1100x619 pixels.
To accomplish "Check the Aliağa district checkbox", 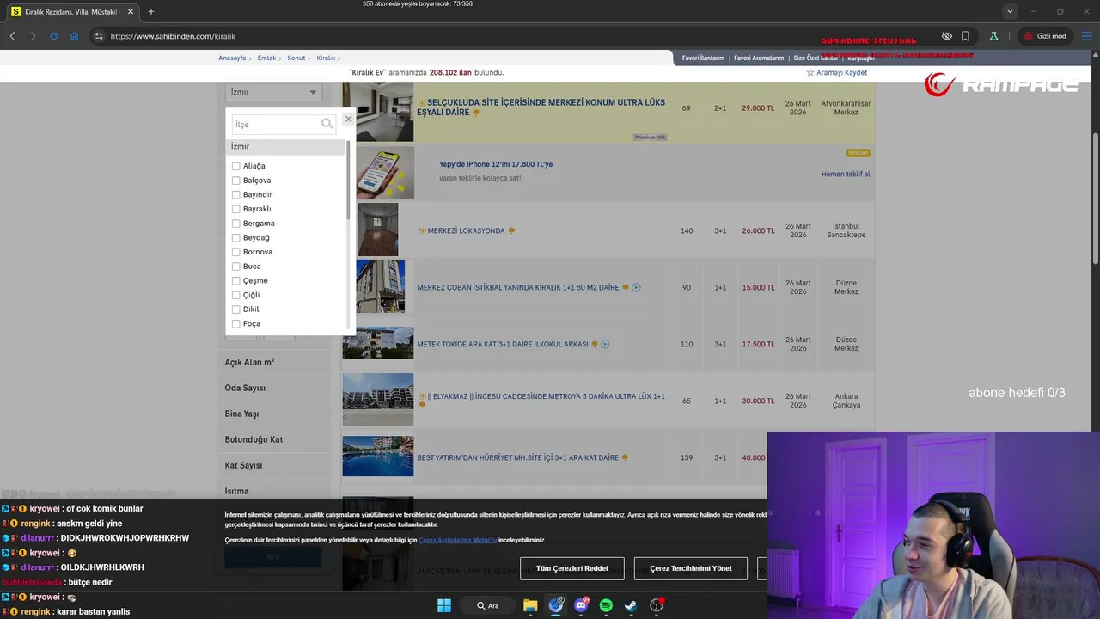I will click(x=236, y=166).
